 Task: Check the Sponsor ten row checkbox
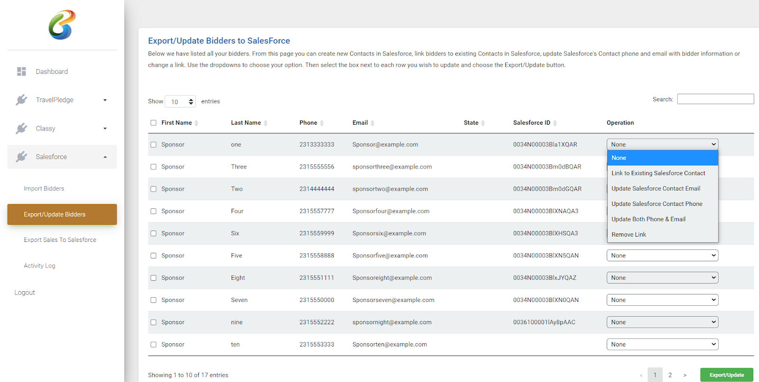153,345
